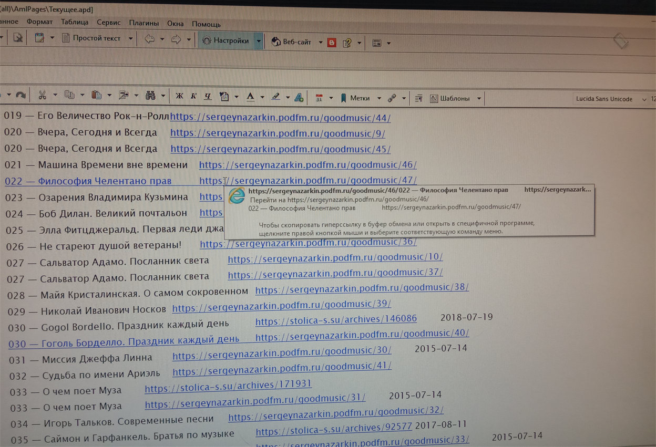
Task: Click text 021 — Машина Времени вне времени
Action: point(96,165)
